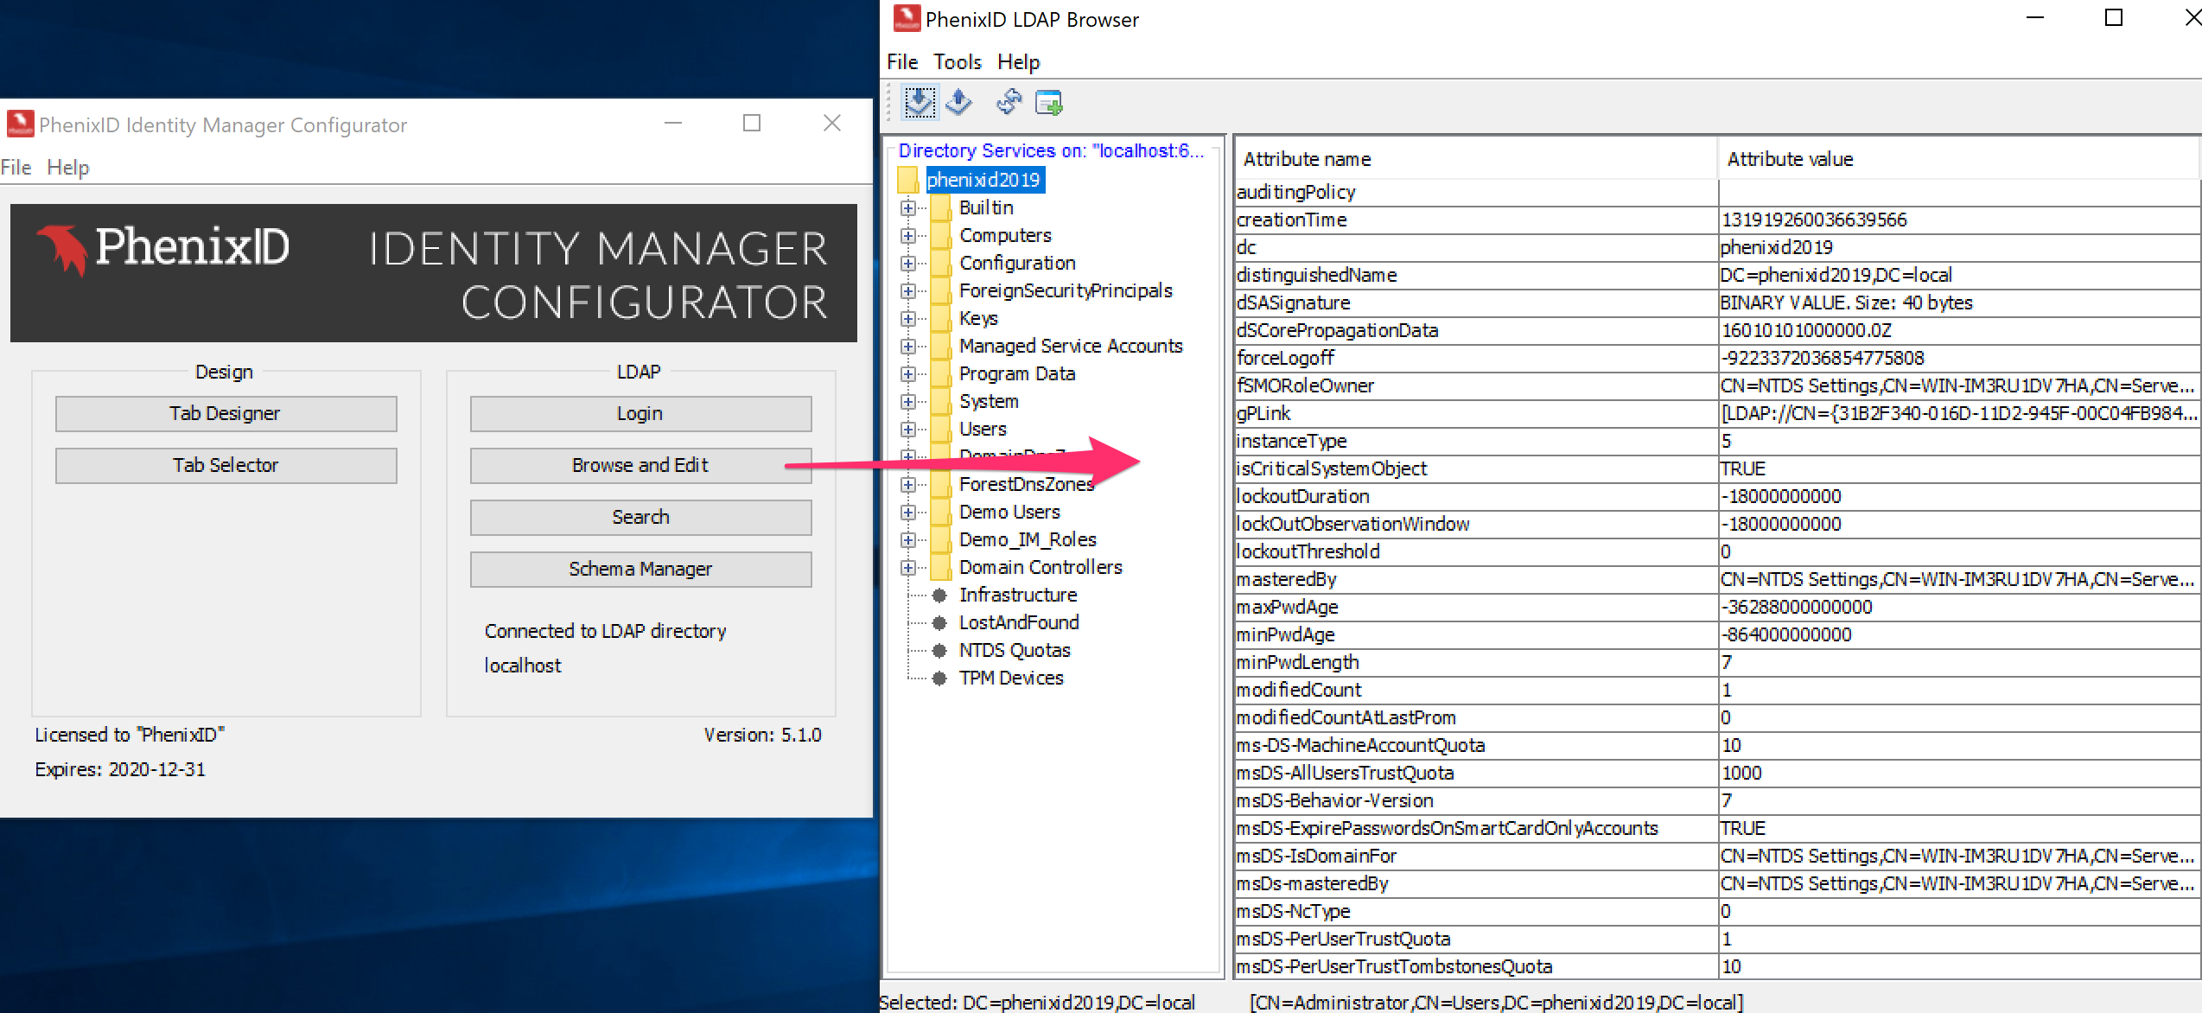Expand the Computers tree node

pyautogui.click(x=907, y=235)
